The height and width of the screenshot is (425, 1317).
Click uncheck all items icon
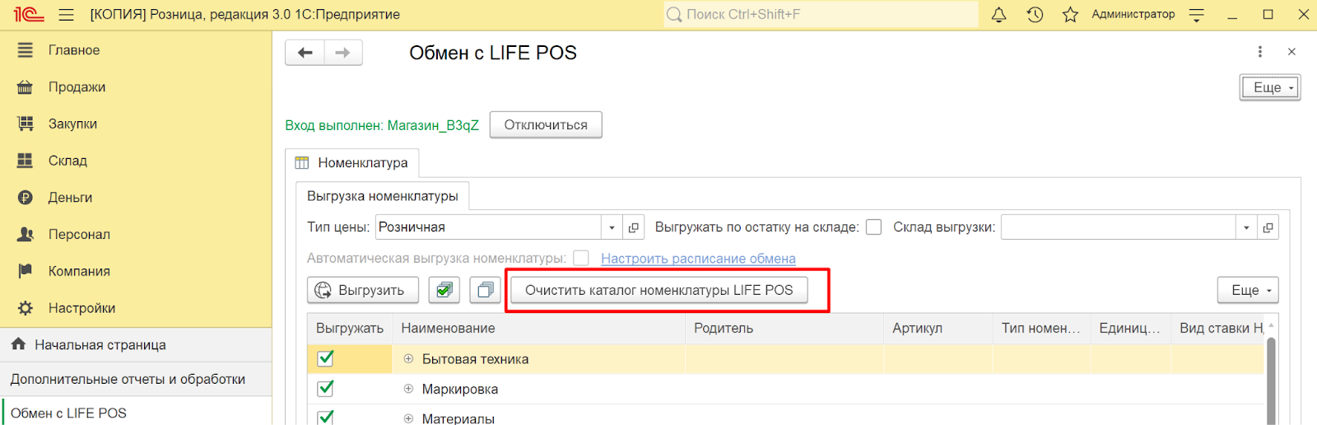486,290
